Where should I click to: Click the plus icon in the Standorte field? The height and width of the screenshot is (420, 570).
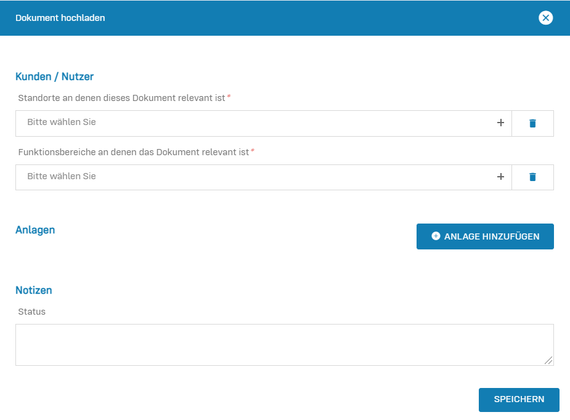pos(500,123)
